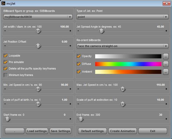Image resolution: width=172 pixels, height=139 pixels.
Task: Increase Scale of puff at extinction plus
Action: click(166, 104)
